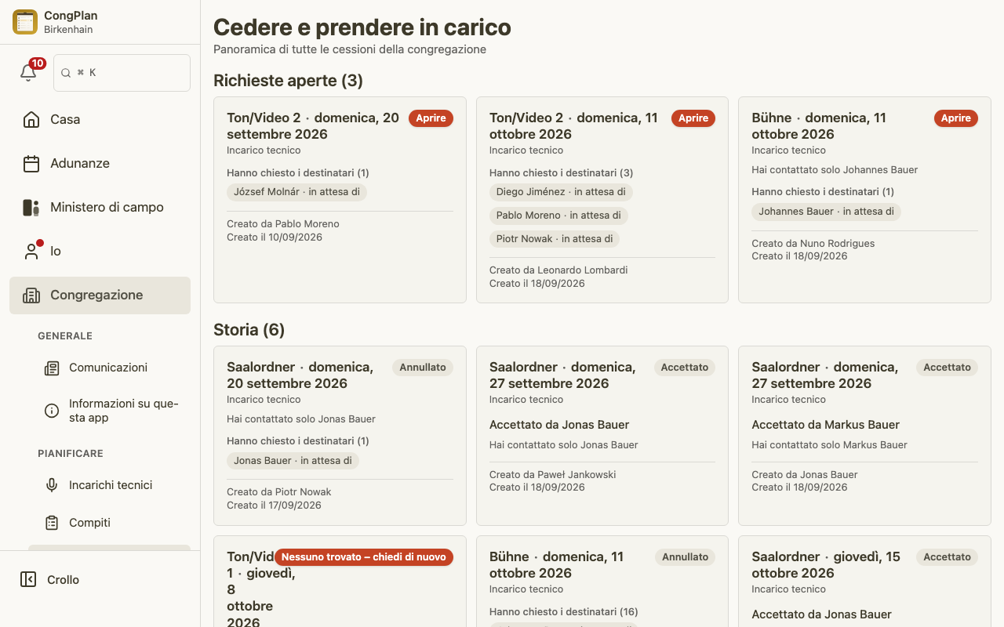Open the Casa menu item
The image size is (1004, 627).
point(100,119)
